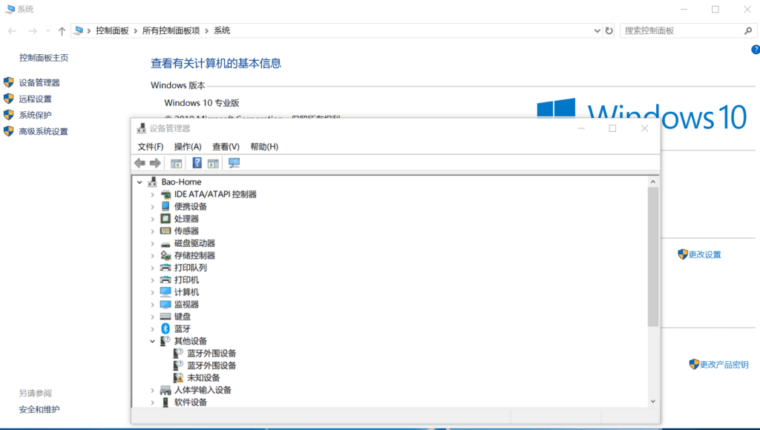This screenshot has height=430, width=760.
Task: Click the scan for hardware changes toolbar icon
Action: tap(234, 163)
